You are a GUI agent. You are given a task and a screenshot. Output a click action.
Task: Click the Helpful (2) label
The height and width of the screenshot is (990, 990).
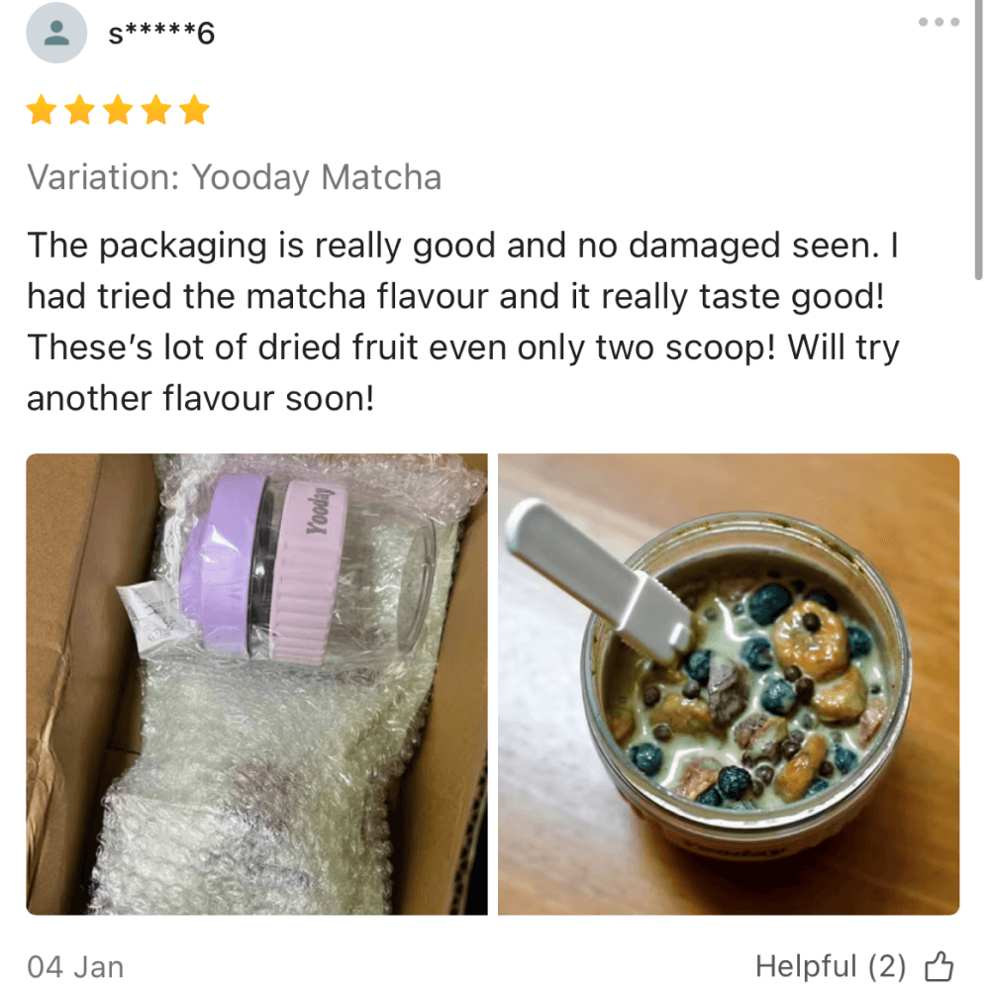pos(831,966)
